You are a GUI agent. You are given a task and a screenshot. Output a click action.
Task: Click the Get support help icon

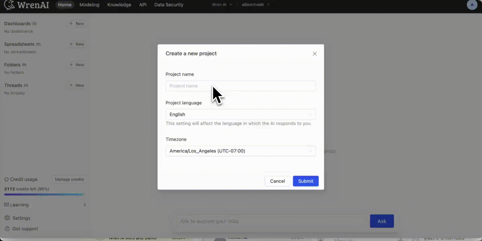[7, 229]
